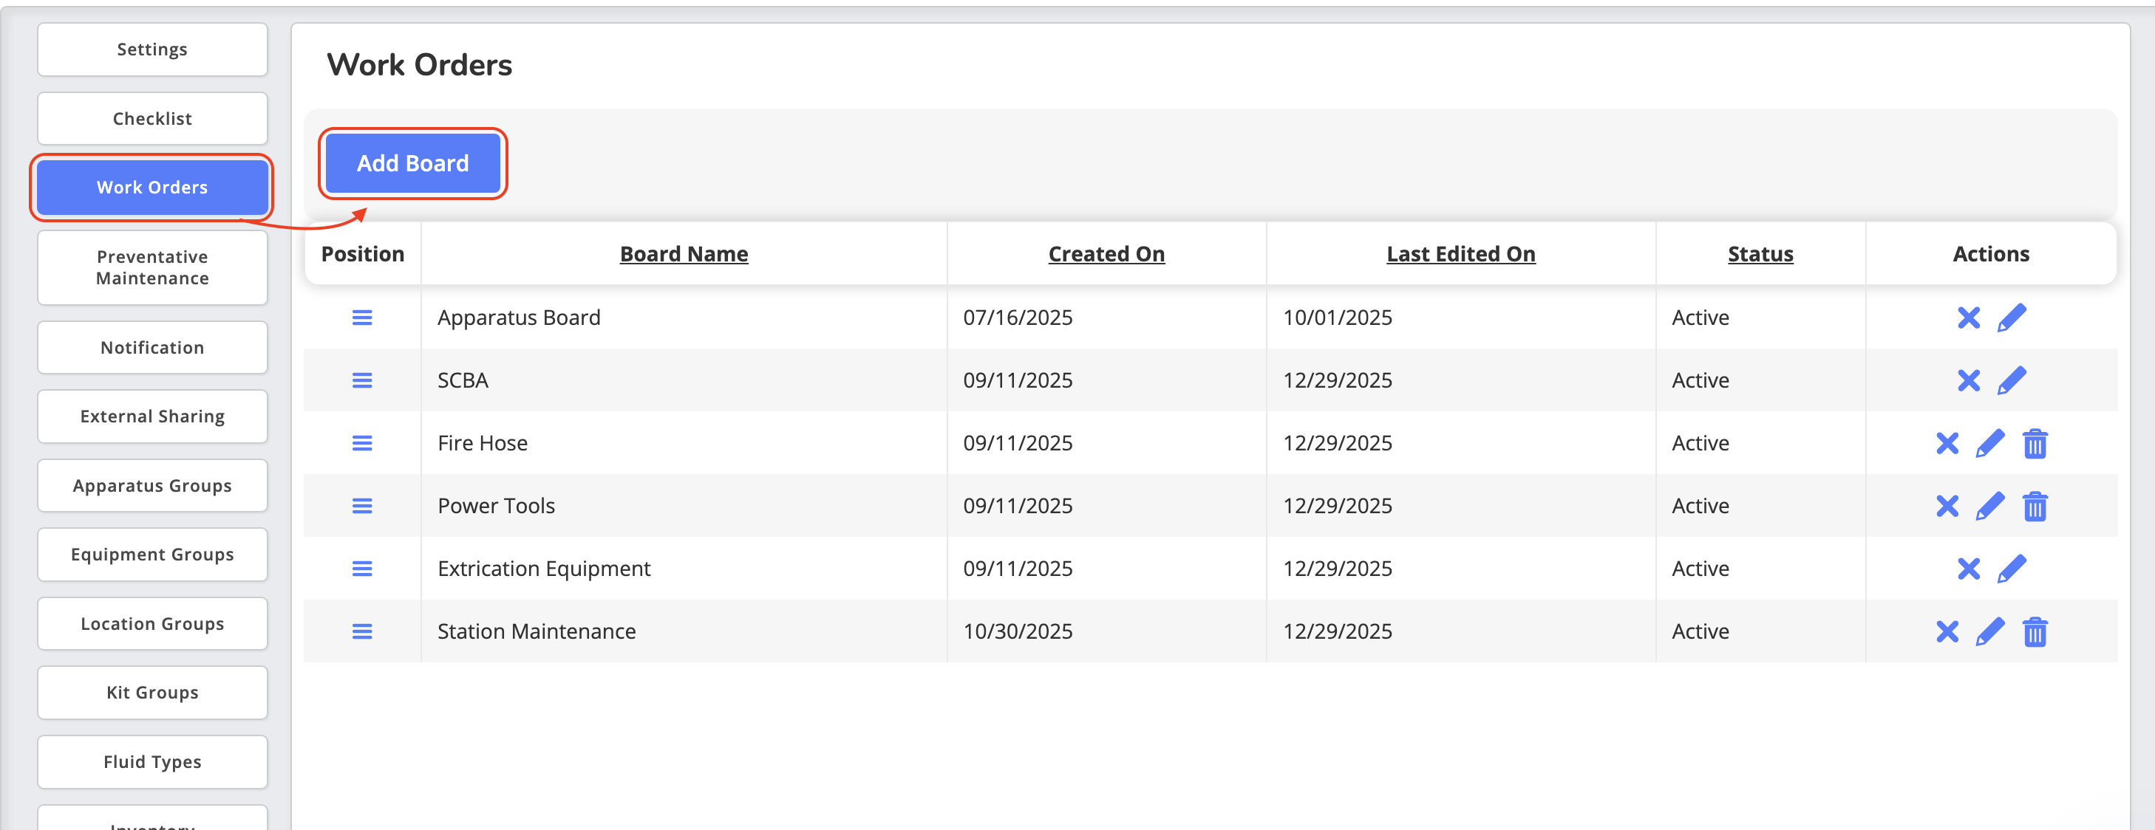Click the drag handle for Station Maintenance row
Viewport: 2155px width, 830px height.
(361, 631)
